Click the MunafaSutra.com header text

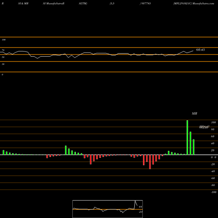203,3
